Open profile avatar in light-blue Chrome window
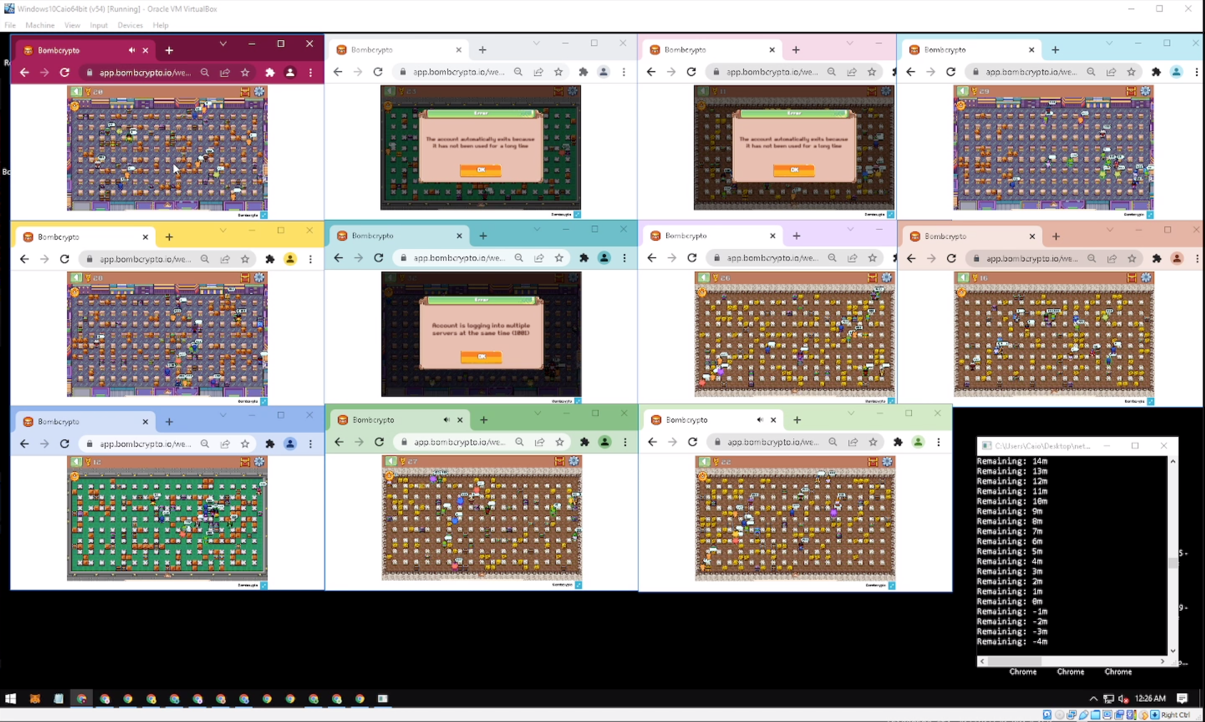This screenshot has height=722, width=1205. tap(1176, 72)
